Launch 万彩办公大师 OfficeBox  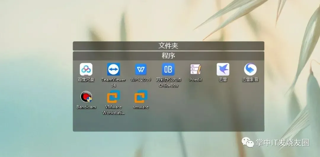(168, 69)
